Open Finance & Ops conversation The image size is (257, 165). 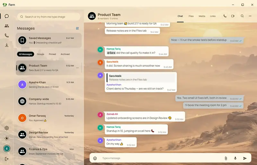[49, 151]
